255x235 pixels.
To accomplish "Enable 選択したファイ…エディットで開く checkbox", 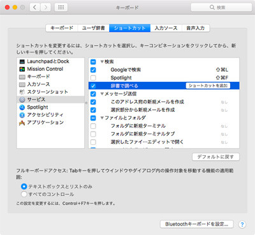I will [93, 142].
